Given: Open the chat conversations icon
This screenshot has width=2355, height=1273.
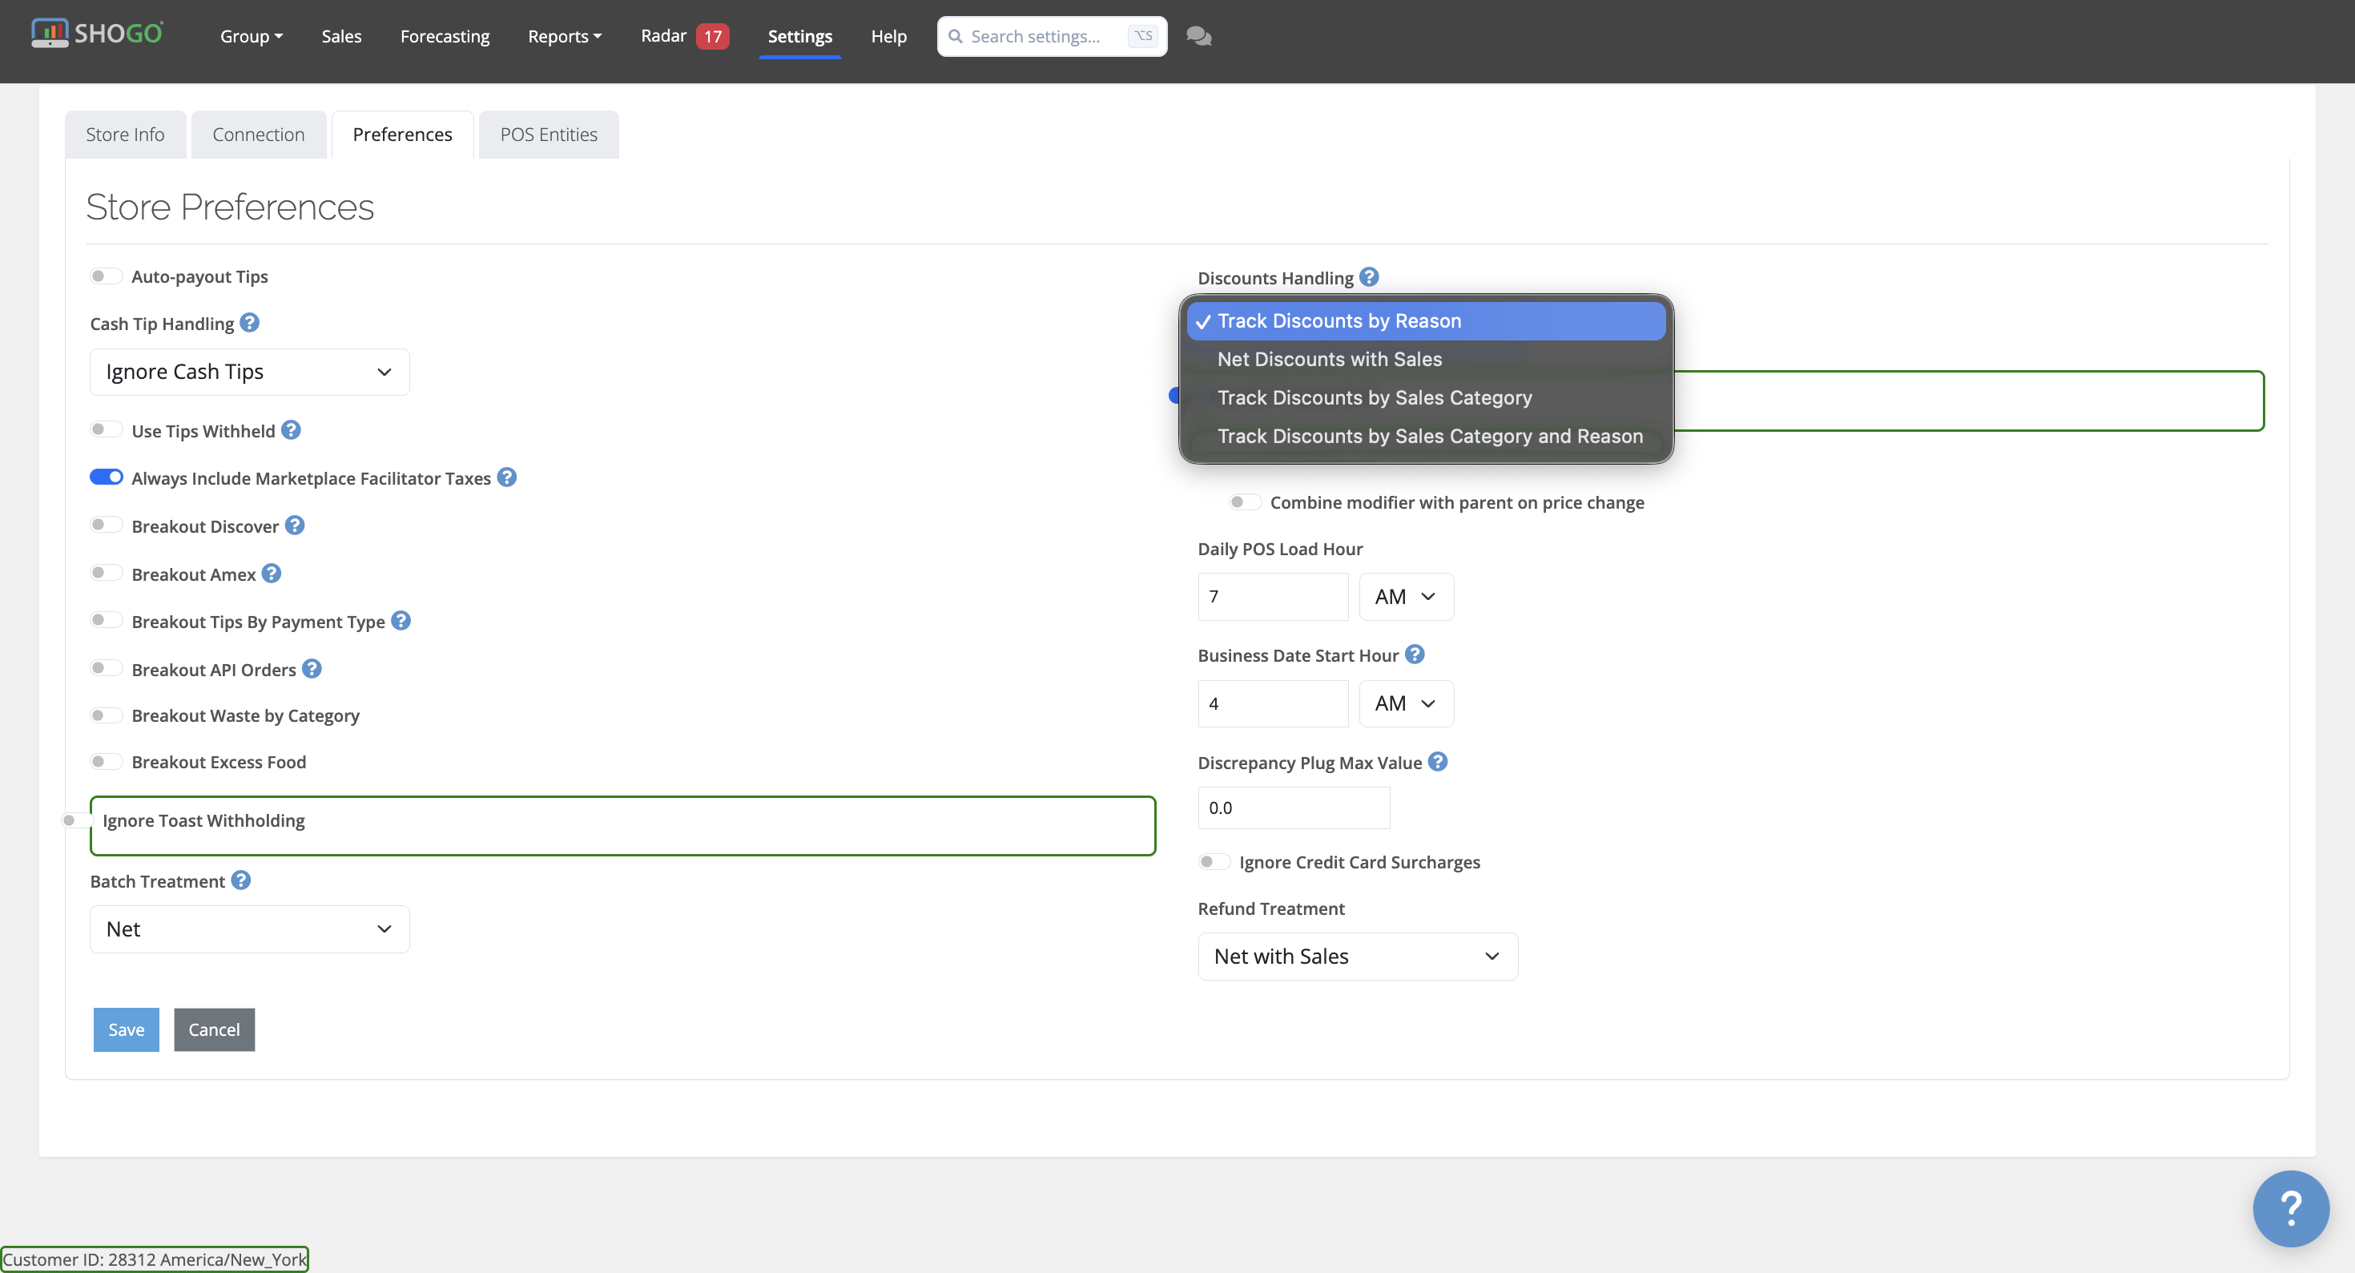Looking at the screenshot, I should tap(1198, 36).
